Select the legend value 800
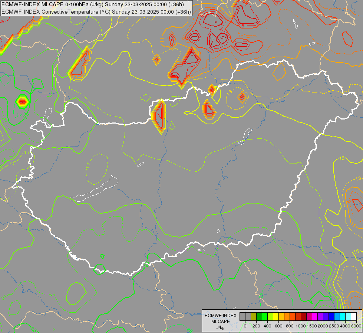 [290, 326]
